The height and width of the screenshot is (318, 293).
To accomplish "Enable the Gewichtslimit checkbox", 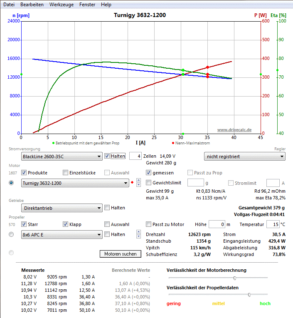I will (x=149, y=183).
